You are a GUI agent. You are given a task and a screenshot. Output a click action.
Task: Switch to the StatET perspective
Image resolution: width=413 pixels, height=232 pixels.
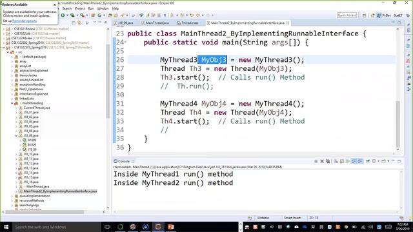pyautogui.click(x=398, y=15)
